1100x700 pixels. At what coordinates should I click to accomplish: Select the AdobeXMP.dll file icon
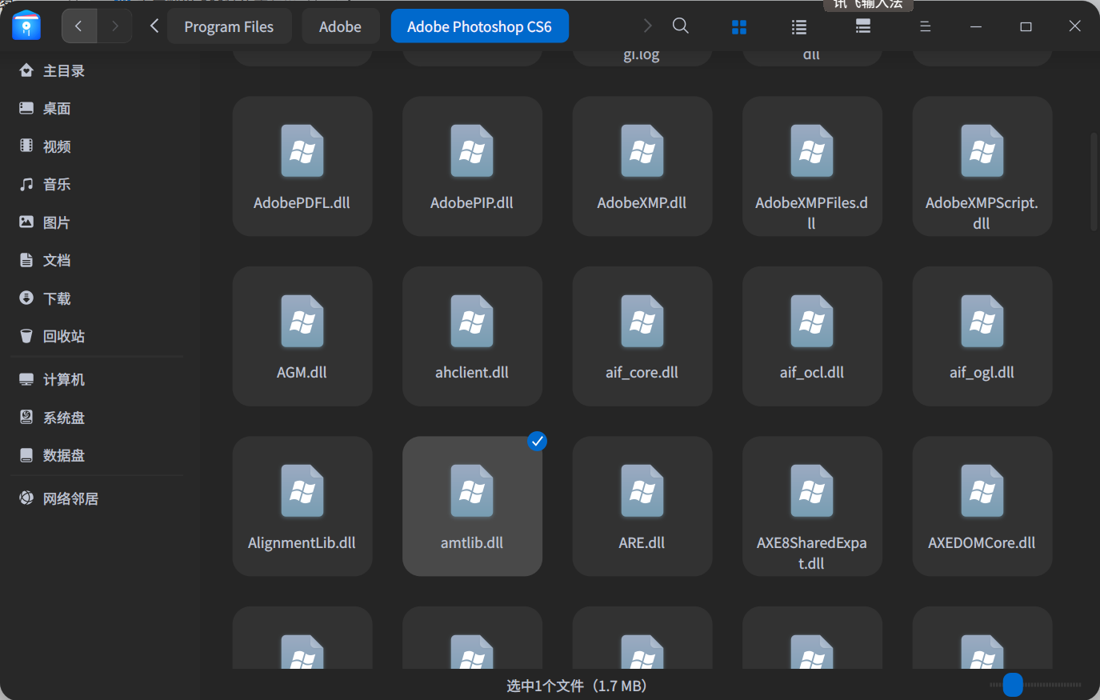[x=642, y=151]
